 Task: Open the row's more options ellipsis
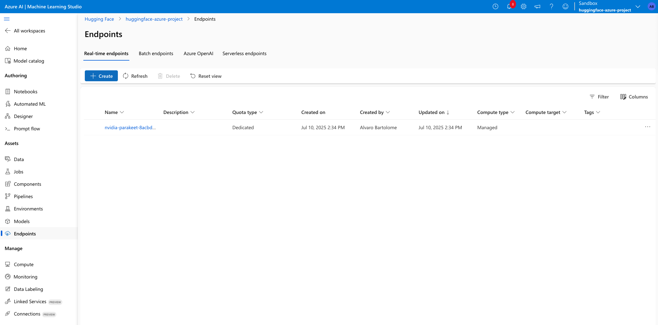647,127
